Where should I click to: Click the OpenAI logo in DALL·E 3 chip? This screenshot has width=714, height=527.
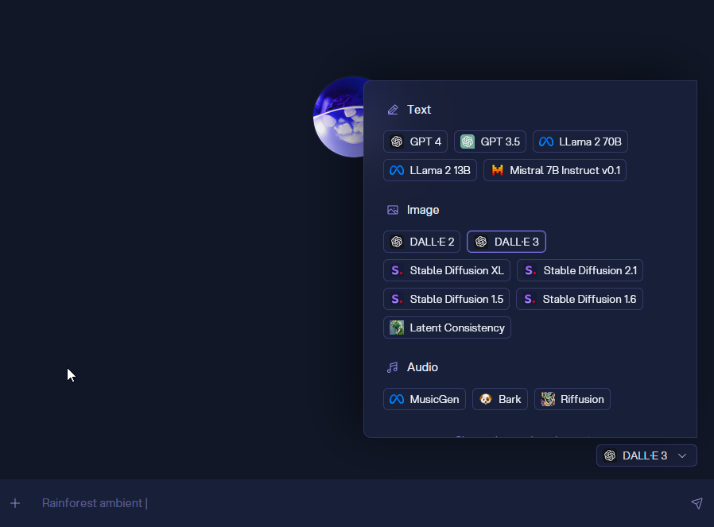point(481,242)
